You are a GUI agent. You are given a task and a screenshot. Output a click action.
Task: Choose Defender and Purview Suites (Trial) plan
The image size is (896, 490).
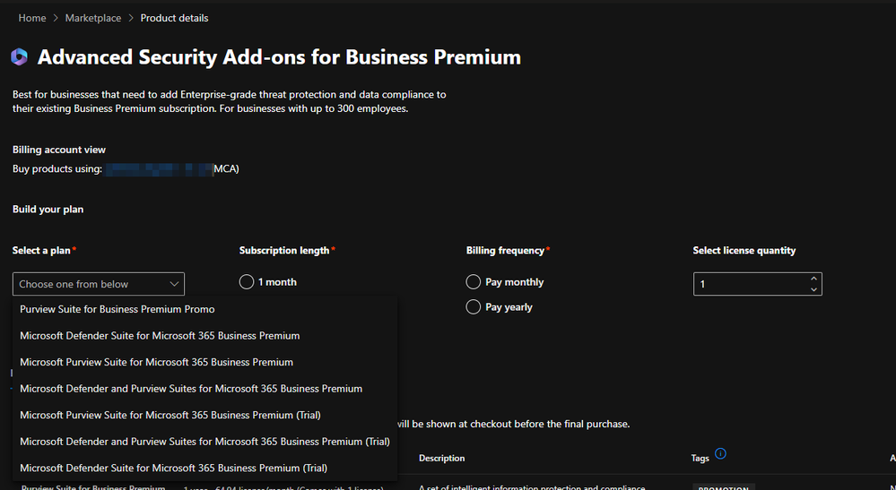204,442
